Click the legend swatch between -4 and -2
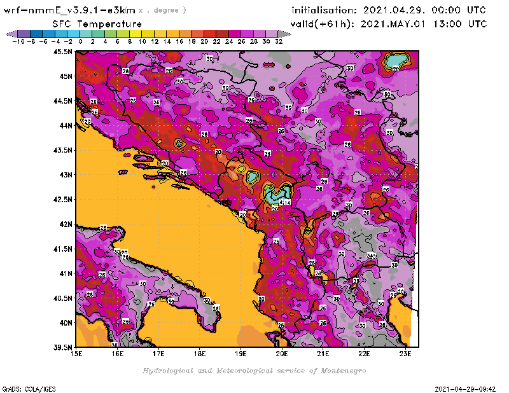Screen dimensions: 509x393 tap(61, 34)
